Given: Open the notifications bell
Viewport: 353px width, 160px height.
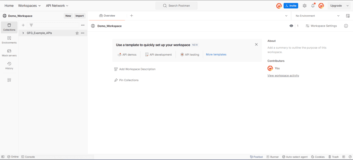Looking at the screenshot, I should pyautogui.click(x=313, y=6).
